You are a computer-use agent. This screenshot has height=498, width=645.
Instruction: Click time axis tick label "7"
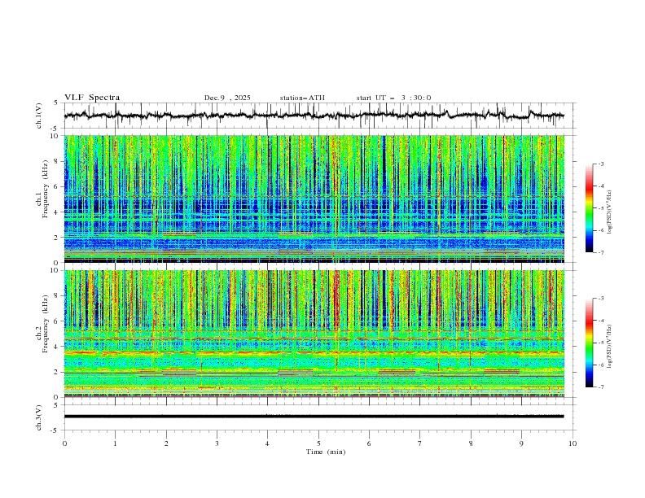(420, 443)
